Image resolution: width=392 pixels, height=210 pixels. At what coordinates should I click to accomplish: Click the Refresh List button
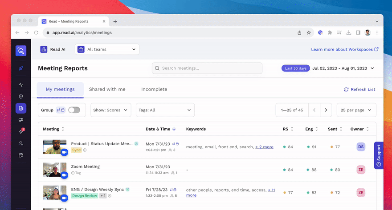(x=359, y=90)
